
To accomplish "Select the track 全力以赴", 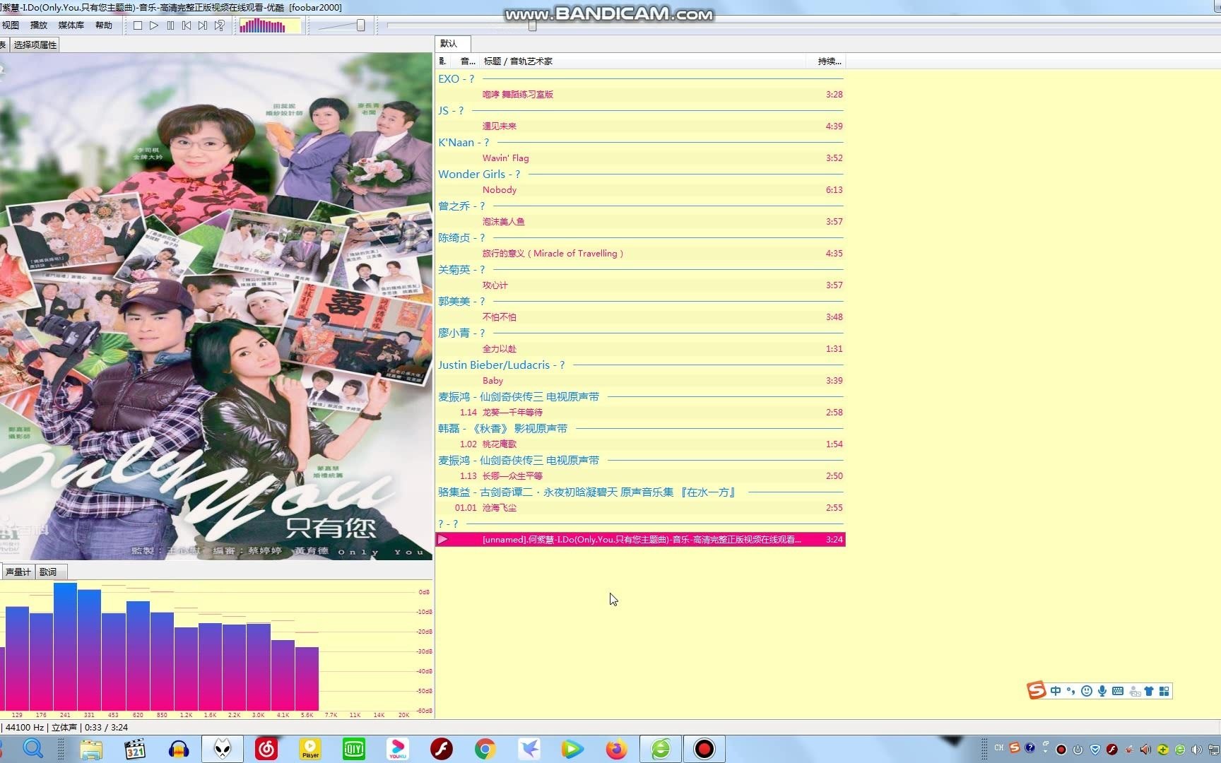I will coord(640,349).
